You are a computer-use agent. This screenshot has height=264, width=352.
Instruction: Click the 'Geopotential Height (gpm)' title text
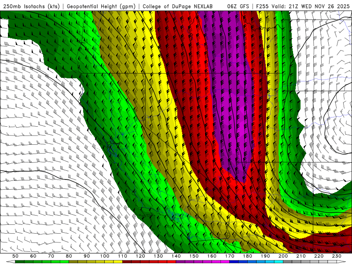(101, 6)
